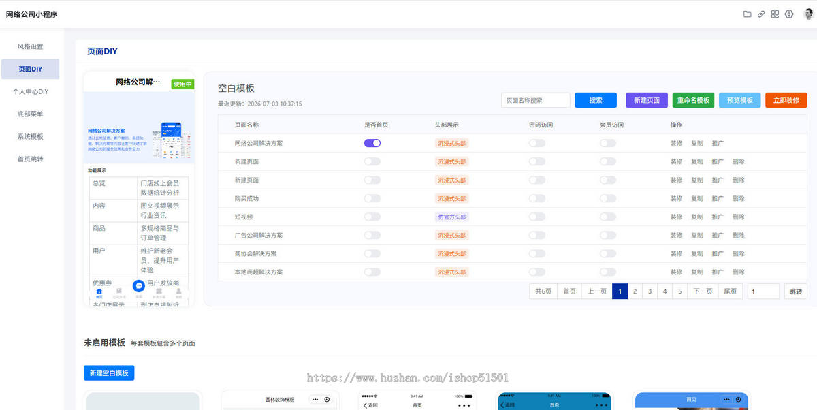Screen dimensions: 817x410
Task: Click the 预览模板 button
Action: [739, 100]
